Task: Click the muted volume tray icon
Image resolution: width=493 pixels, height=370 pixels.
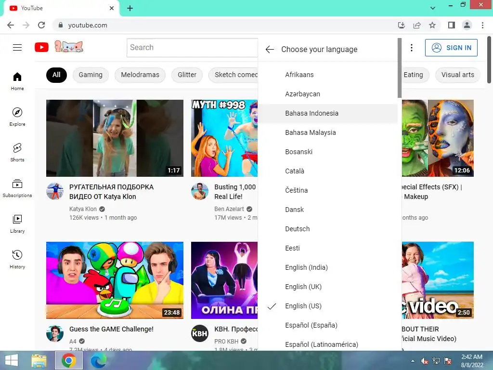Action: (x=425, y=361)
